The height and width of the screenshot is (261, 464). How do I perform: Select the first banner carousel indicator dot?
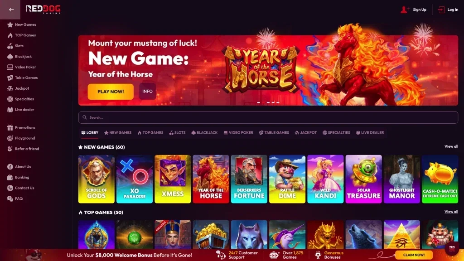pyautogui.click(x=259, y=102)
